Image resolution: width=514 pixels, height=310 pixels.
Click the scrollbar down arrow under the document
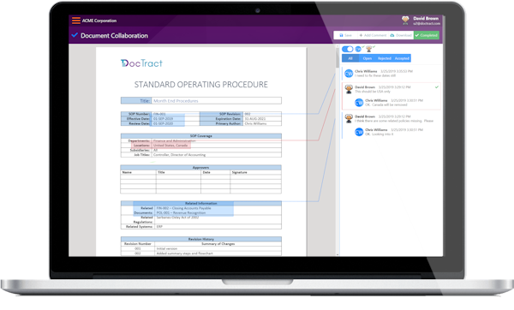tap(338, 254)
